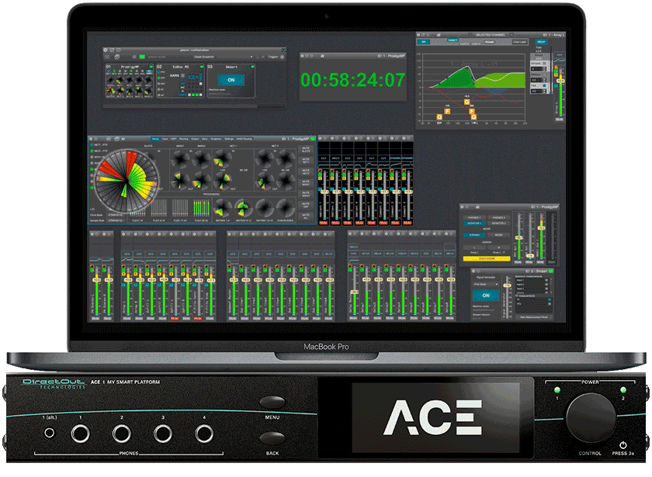Click the DELAY button in the EQ window

(541, 42)
